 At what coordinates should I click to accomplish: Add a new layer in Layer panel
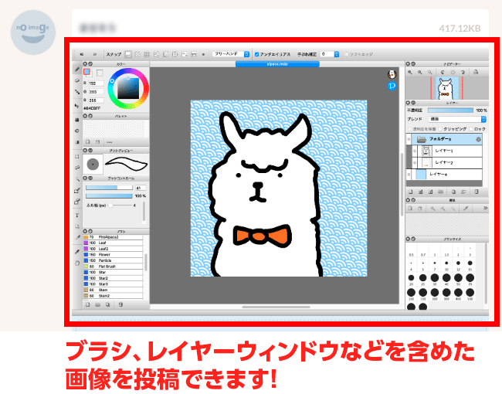point(411,192)
